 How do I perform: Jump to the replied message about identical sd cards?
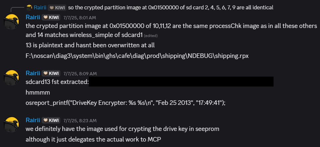(x=171, y=8)
